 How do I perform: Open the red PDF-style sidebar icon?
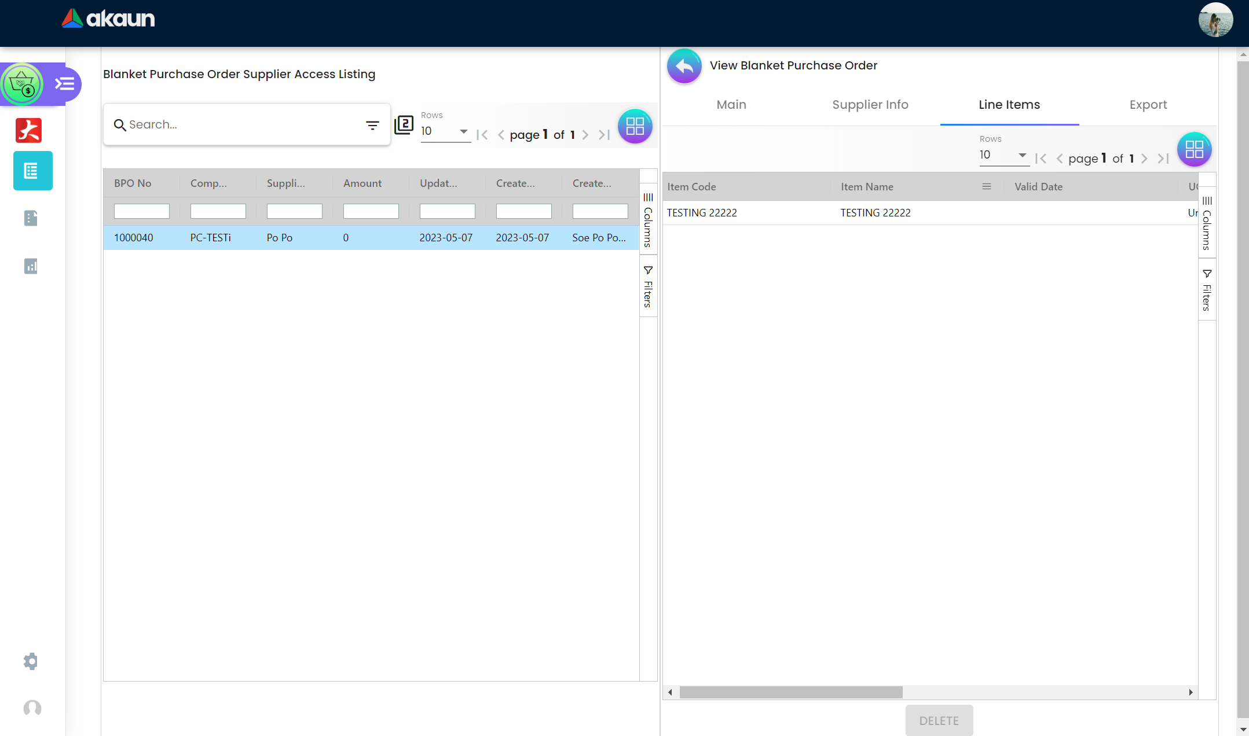[28, 130]
